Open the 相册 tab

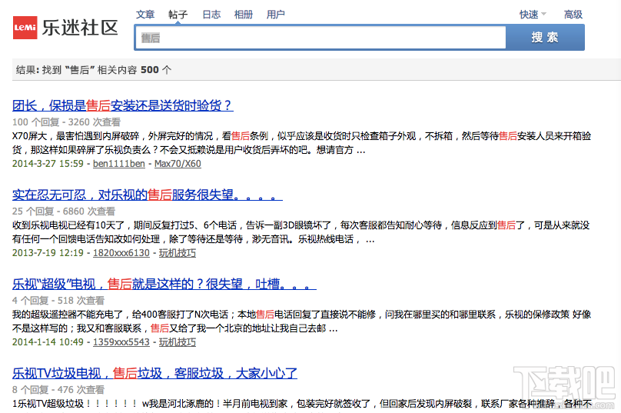pyautogui.click(x=243, y=15)
